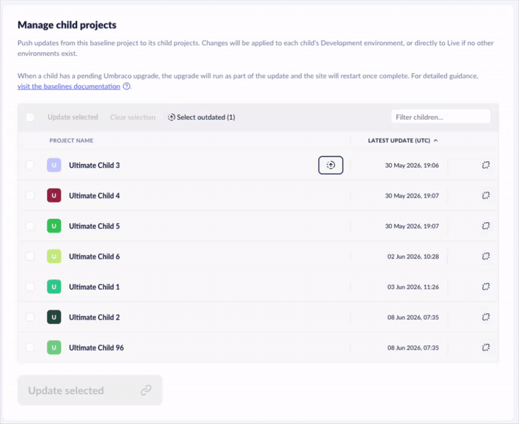Check the box for Ultimate Child 1
This screenshot has width=519, height=424.
(30, 286)
